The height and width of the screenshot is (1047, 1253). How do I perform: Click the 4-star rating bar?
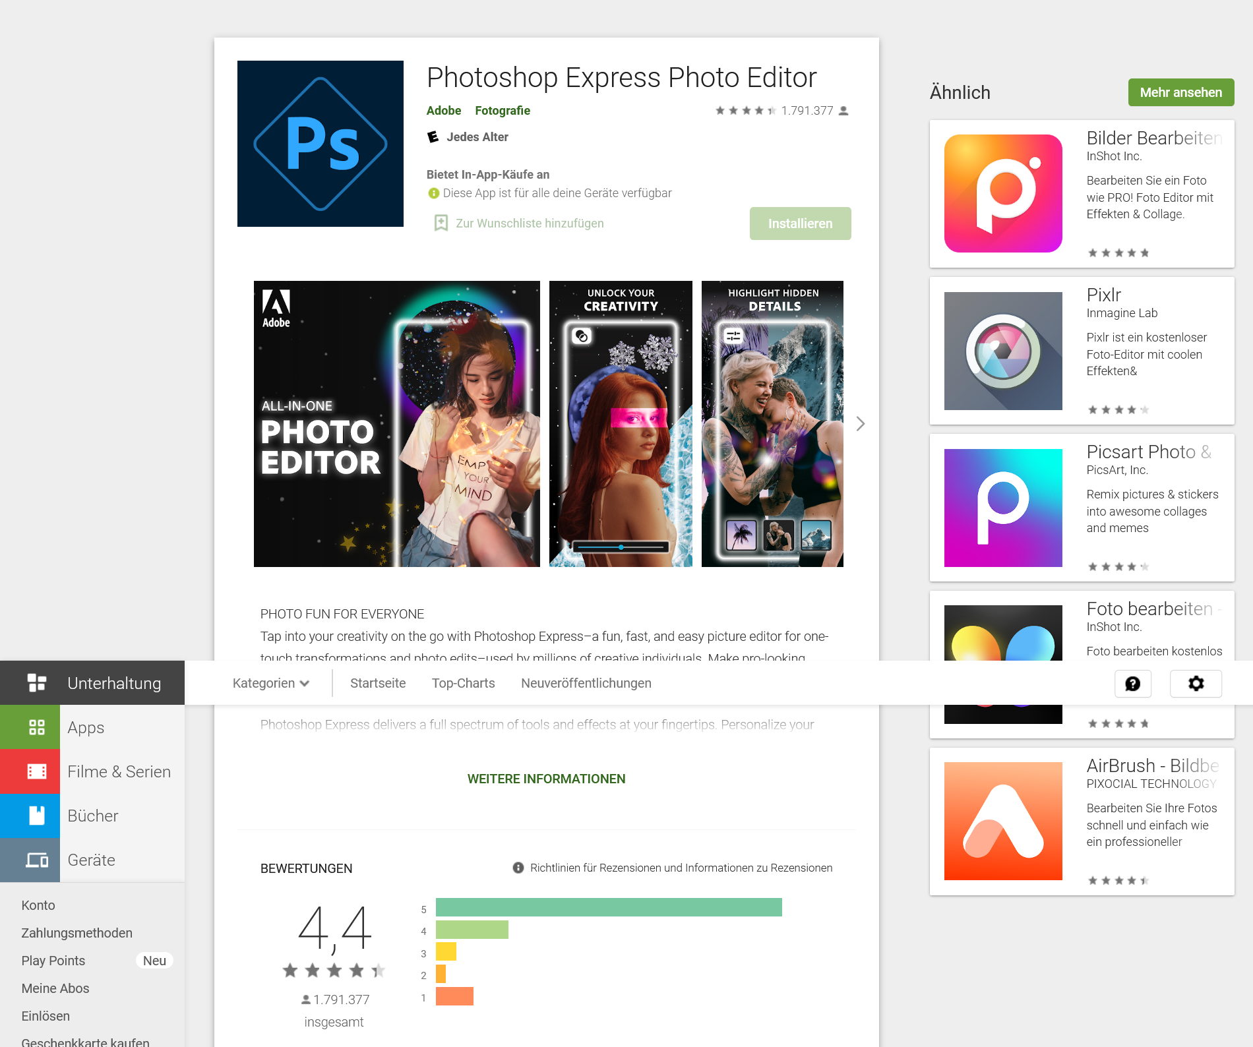472,930
